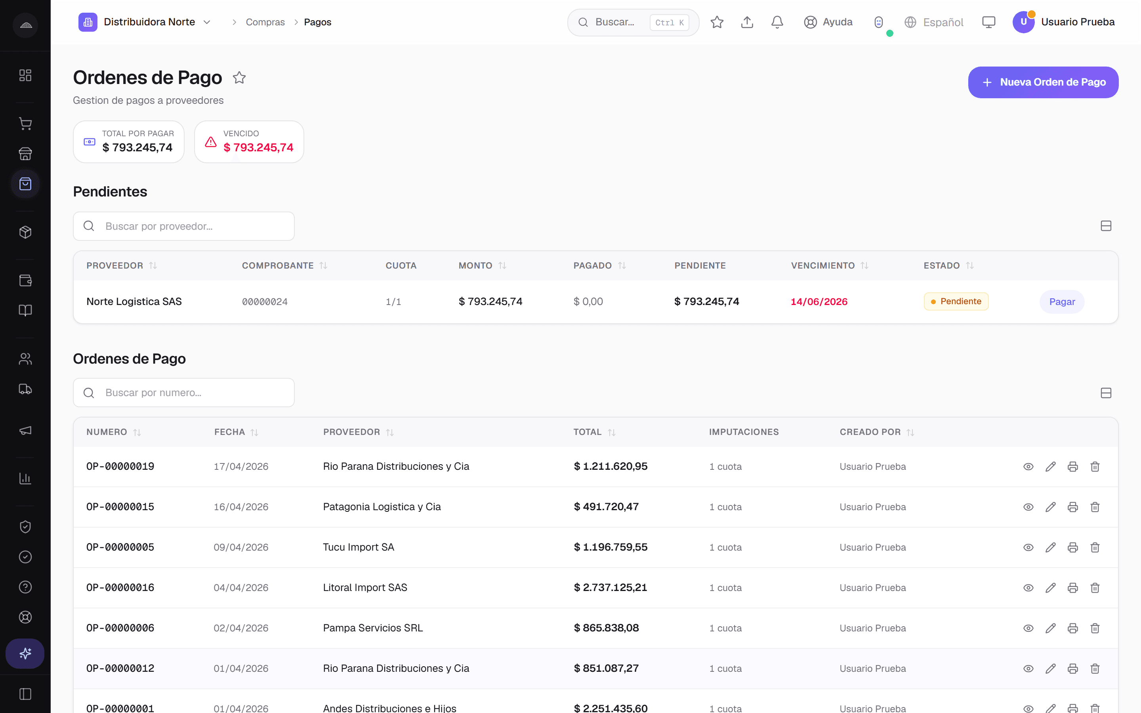Open the AI sparkle assistant button
Viewport: 1141px width, 713px height.
pos(25,654)
